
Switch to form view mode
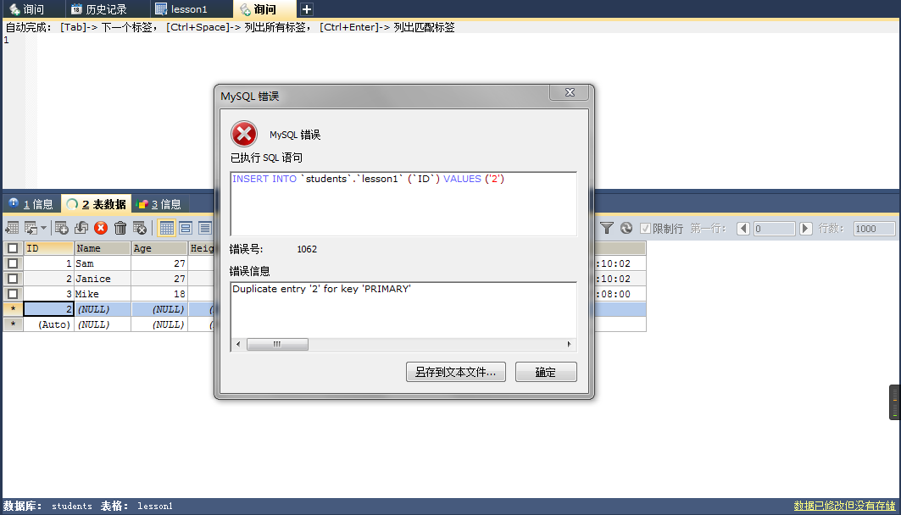(x=186, y=228)
